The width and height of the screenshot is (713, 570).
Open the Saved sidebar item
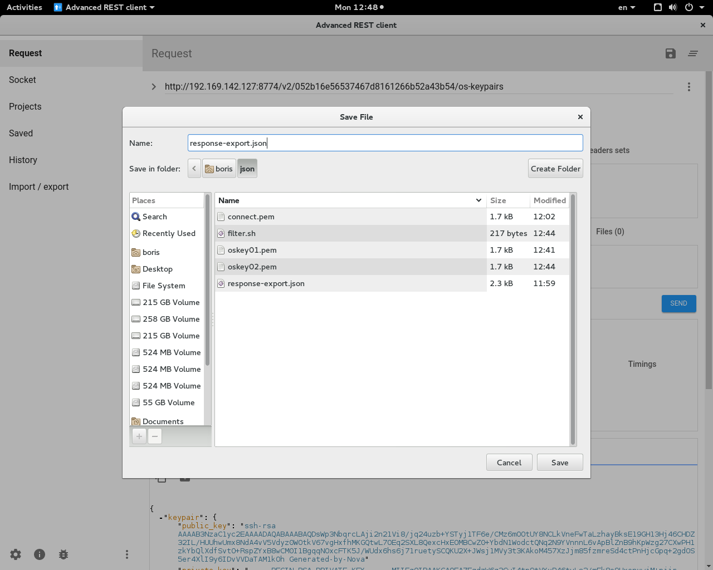tap(71, 134)
